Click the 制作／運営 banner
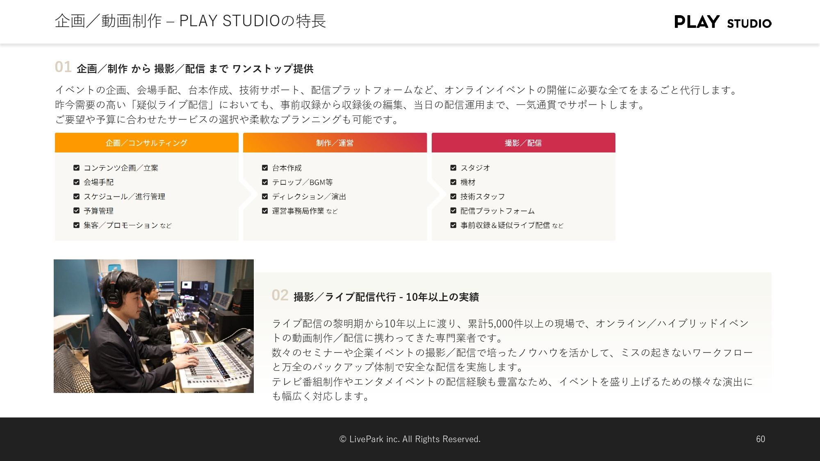820x461 pixels. pos(335,143)
